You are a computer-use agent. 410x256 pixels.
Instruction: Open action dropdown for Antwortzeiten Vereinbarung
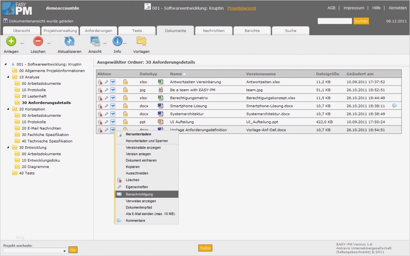(x=113, y=82)
